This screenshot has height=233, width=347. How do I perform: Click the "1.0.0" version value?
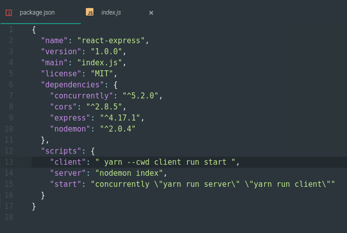(106, 52)
